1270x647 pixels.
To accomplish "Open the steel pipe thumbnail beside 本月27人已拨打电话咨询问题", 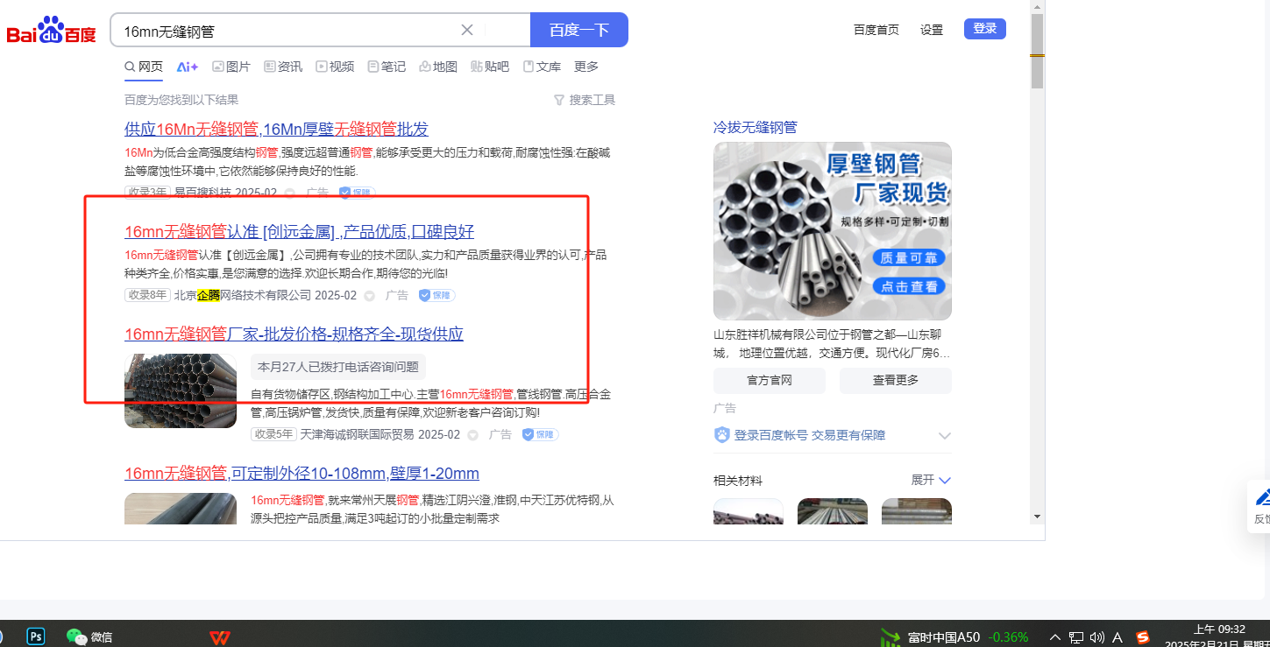I will tap(181, 390).
